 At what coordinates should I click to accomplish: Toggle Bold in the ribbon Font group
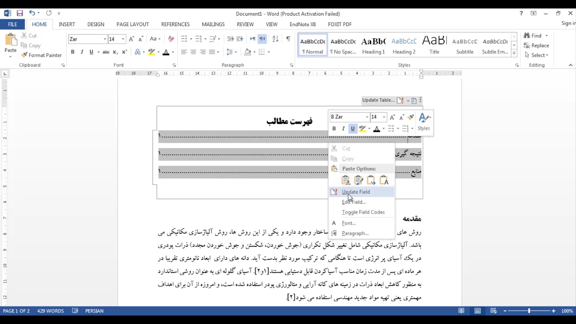72,52
